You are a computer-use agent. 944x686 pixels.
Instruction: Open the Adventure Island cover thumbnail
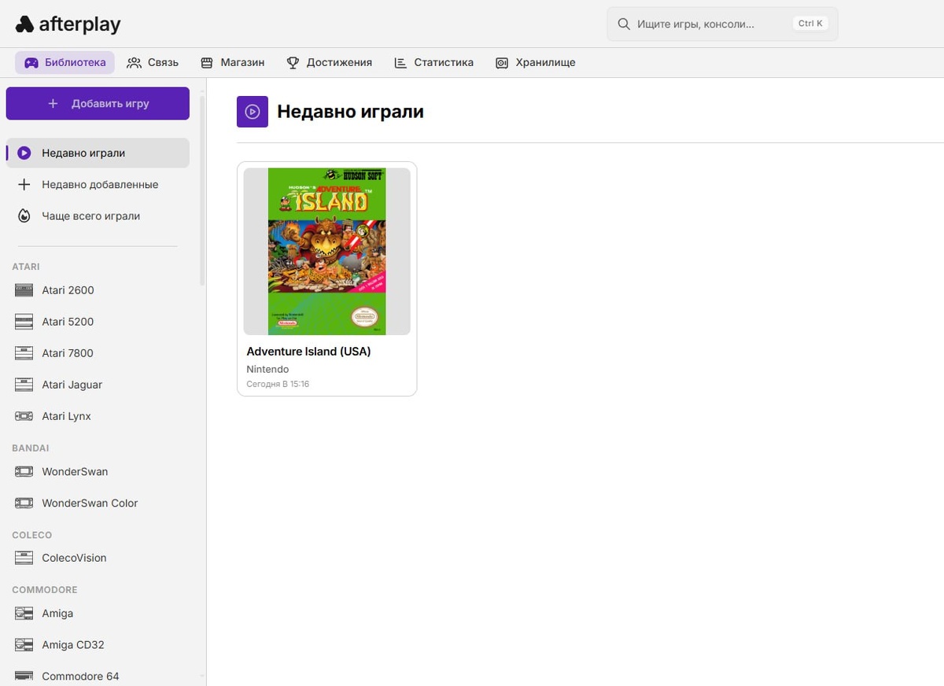327,252
